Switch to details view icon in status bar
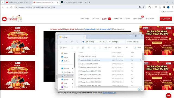Image resolution: width=174 pixels, height=98 pixels. (139, 89)
